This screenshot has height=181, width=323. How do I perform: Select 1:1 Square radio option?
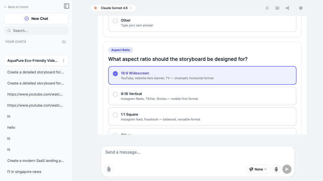[115, 115]
